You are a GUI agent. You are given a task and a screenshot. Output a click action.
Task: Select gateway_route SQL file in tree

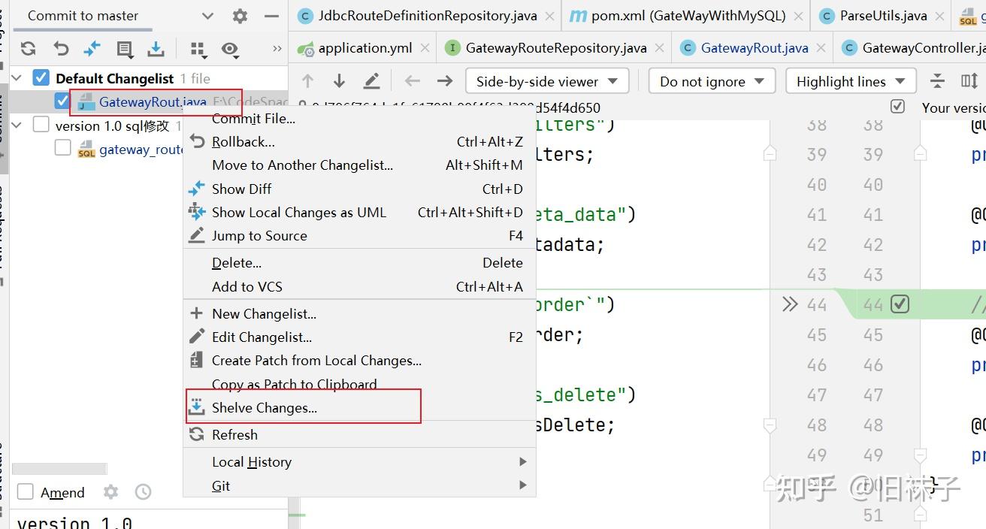(x=141, y=150)
